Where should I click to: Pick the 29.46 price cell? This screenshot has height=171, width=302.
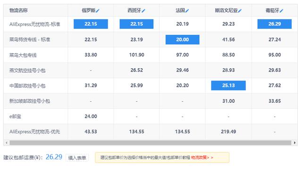(x=183, y=70)
